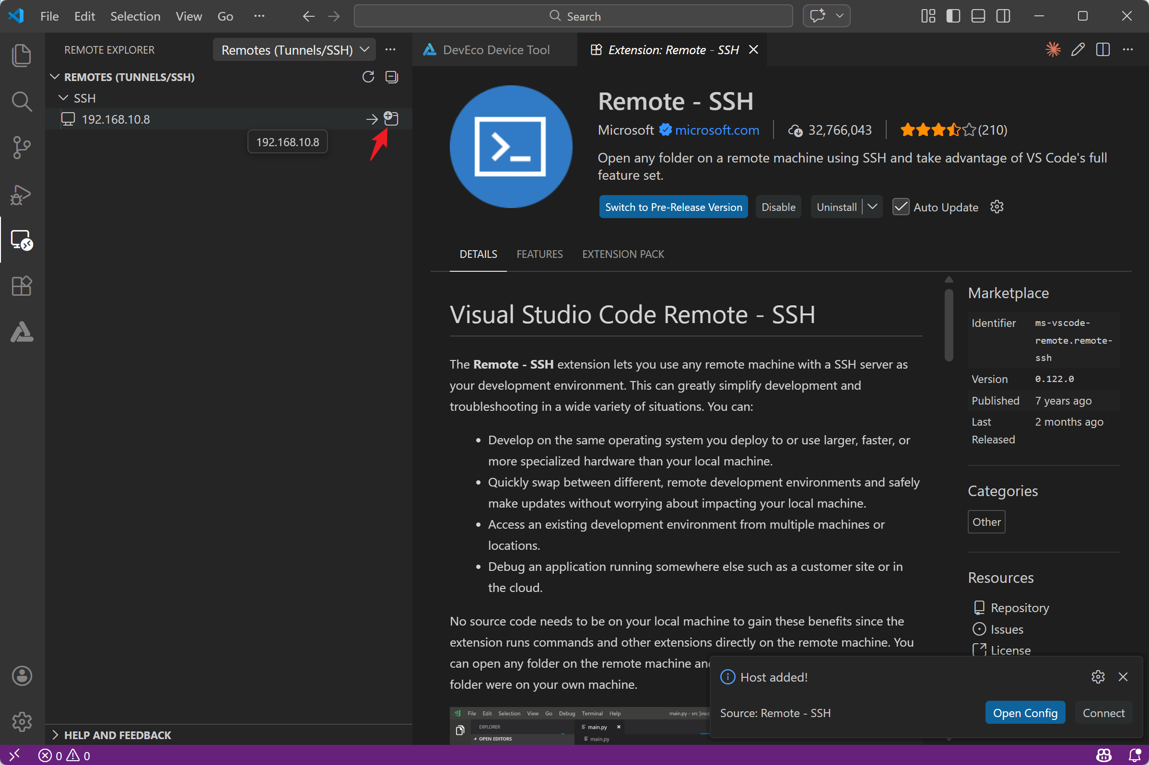The width and height of the screenshot is (1149, 765).
Task: Click the details scrollbar thumb
Action: click(x=949, y=325)
